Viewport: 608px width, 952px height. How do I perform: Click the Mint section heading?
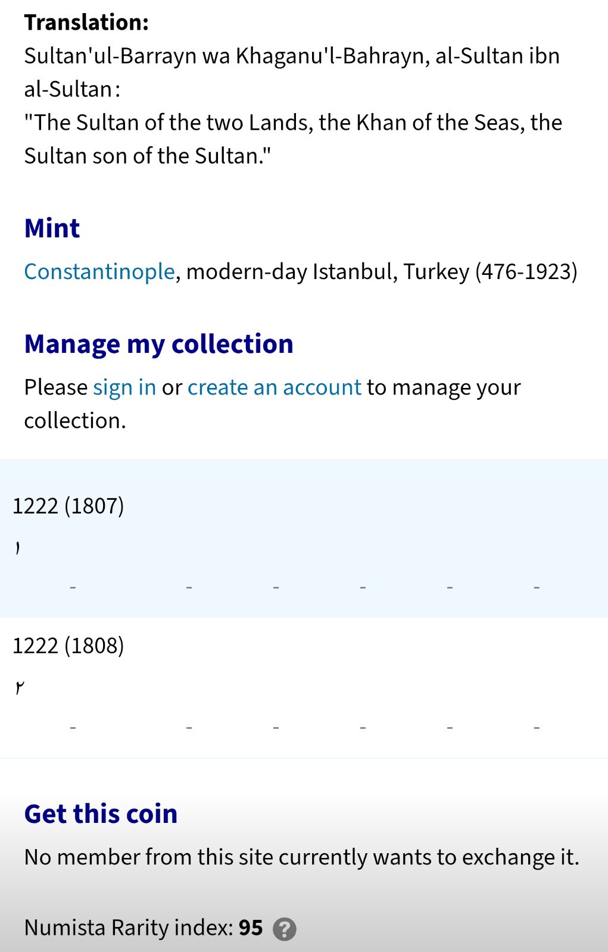point(52,228)
